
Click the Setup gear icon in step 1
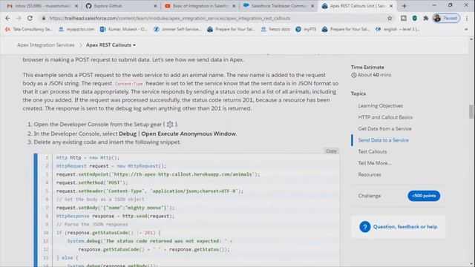click(x=170, y=125)
